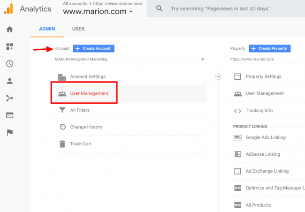Screen dimensions: 305x212
Task: Click the Create Account button
Action: (94, 48)
